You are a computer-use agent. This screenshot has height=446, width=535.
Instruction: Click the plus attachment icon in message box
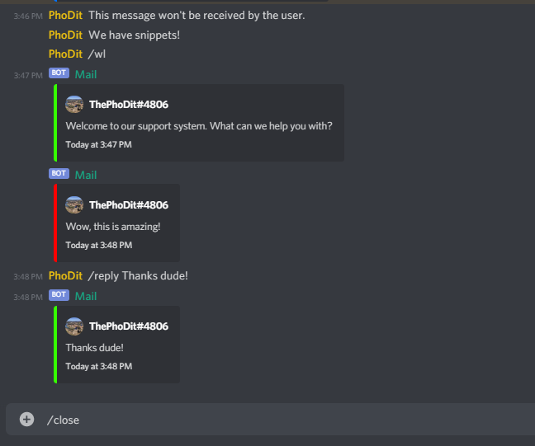26,419
